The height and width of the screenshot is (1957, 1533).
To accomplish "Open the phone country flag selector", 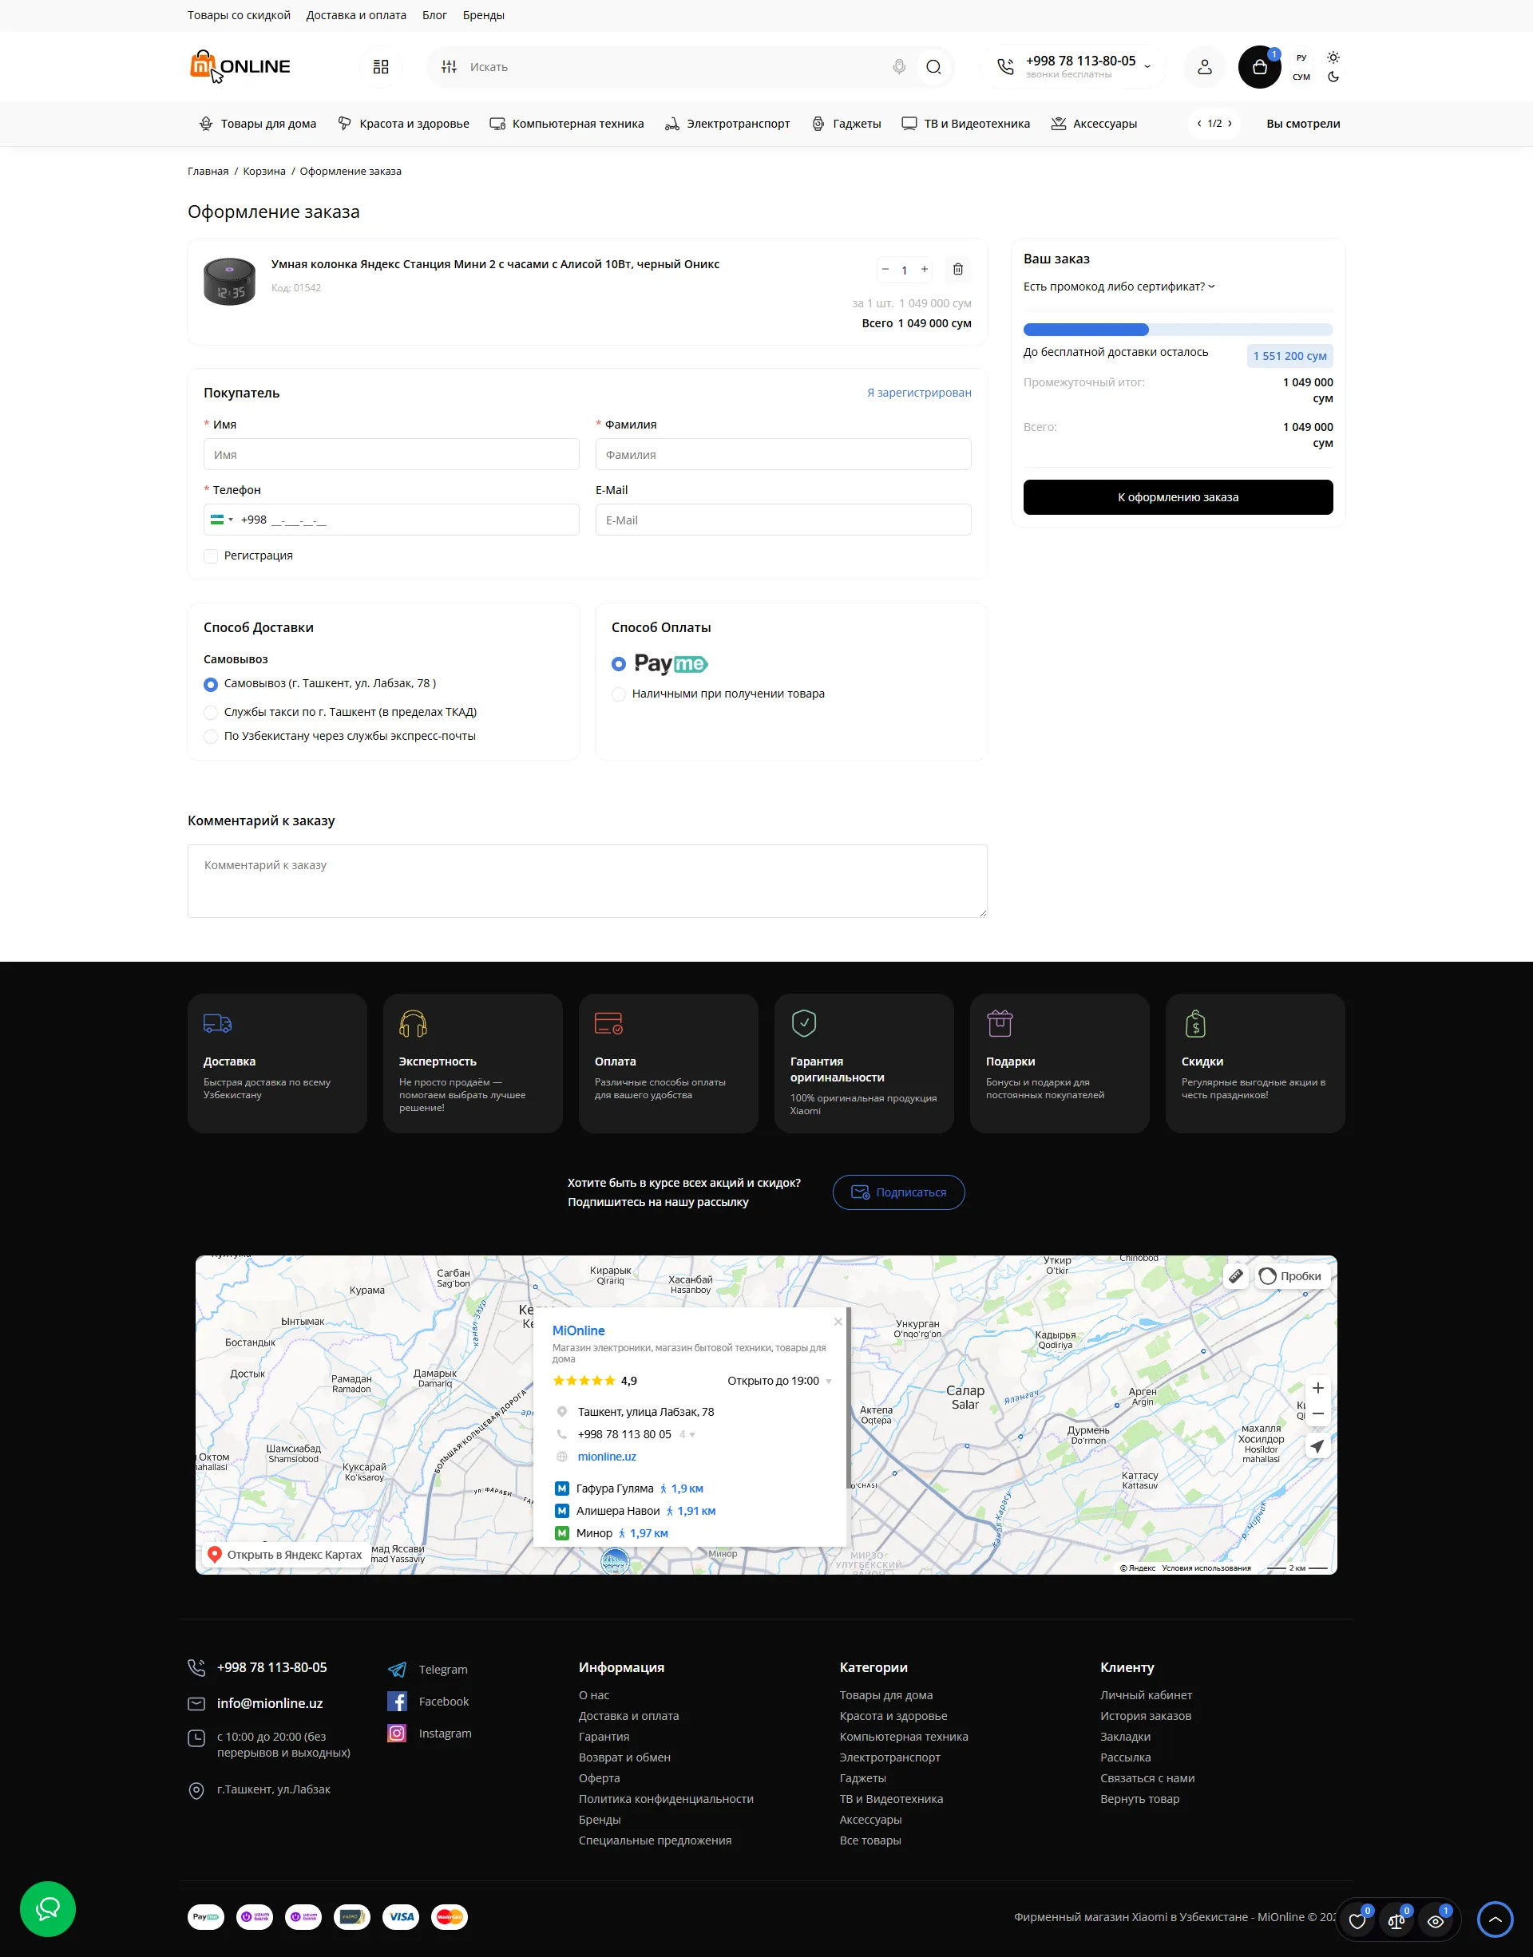I will (222, 520).
